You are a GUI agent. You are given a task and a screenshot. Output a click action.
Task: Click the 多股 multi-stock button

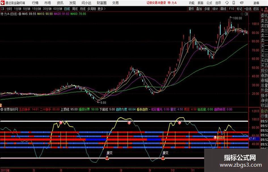click(207, 9)
